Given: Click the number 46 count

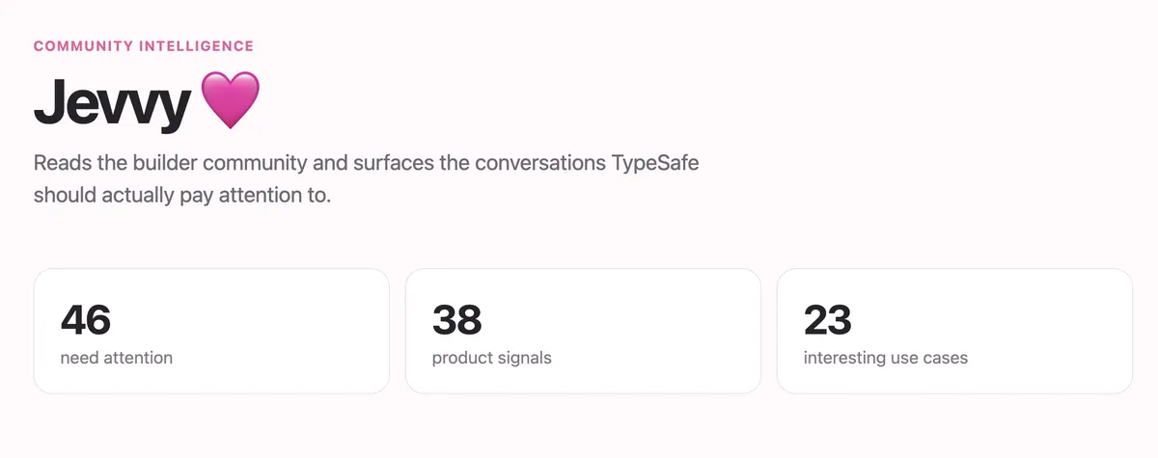Looking at the screenshot, I should (86, 319).
